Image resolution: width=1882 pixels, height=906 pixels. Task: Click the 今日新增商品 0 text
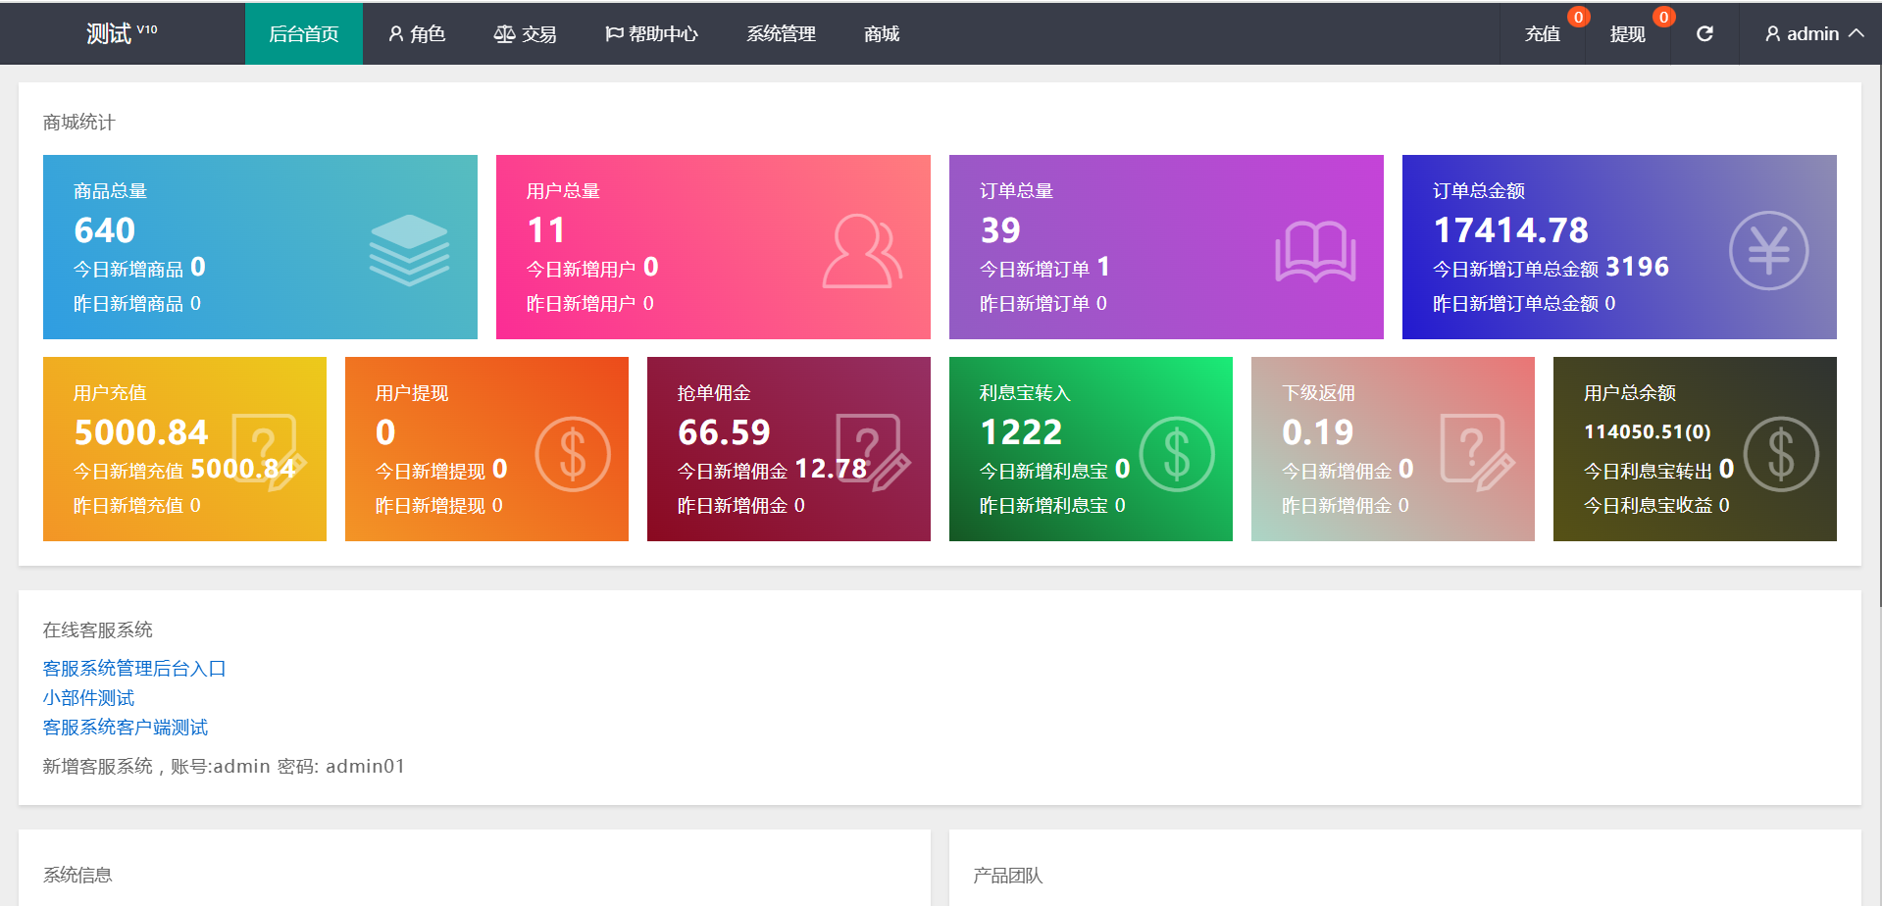coord(139,268)
